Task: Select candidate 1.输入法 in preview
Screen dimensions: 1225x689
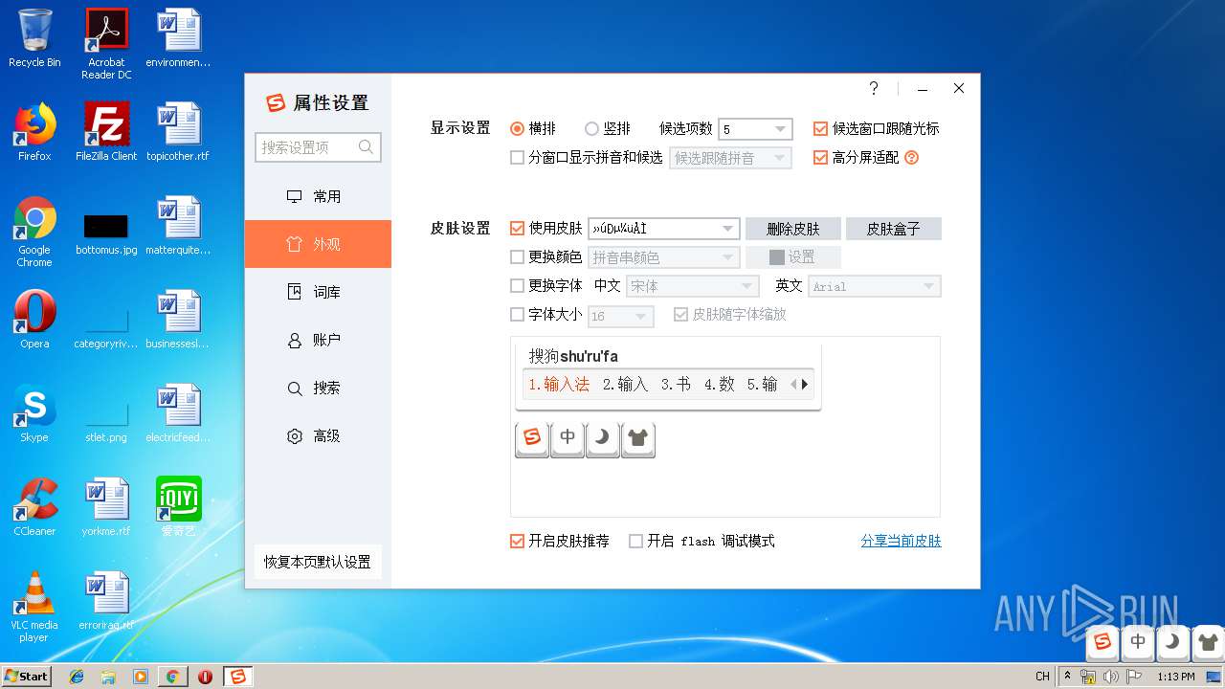Action: point(559,385)
